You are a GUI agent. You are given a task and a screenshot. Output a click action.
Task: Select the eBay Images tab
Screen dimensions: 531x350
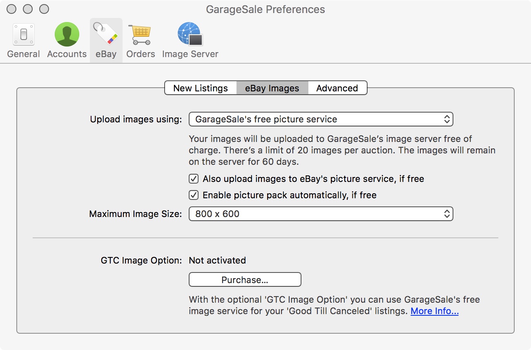(272, 88)
